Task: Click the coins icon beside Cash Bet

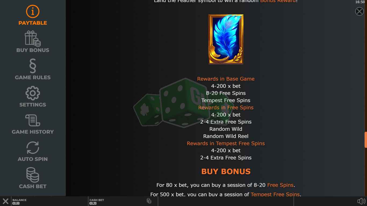Action: 149,201
